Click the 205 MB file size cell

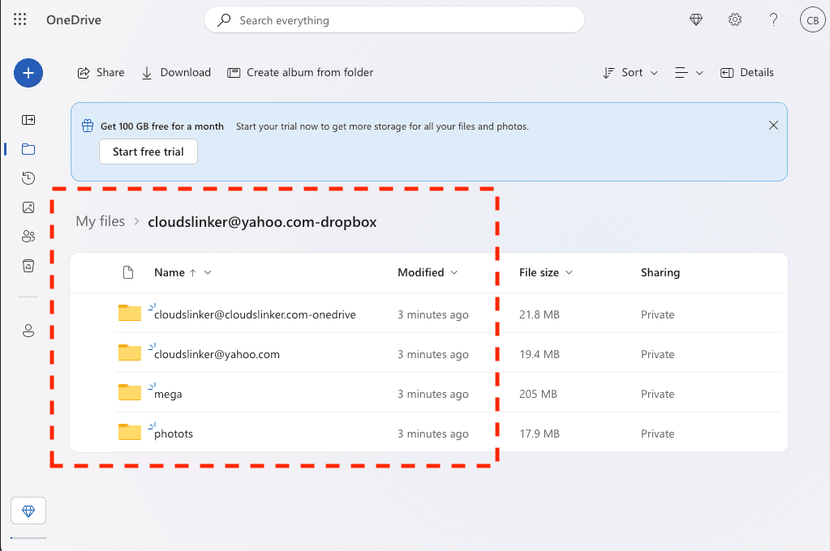click(x=538, y=394)
